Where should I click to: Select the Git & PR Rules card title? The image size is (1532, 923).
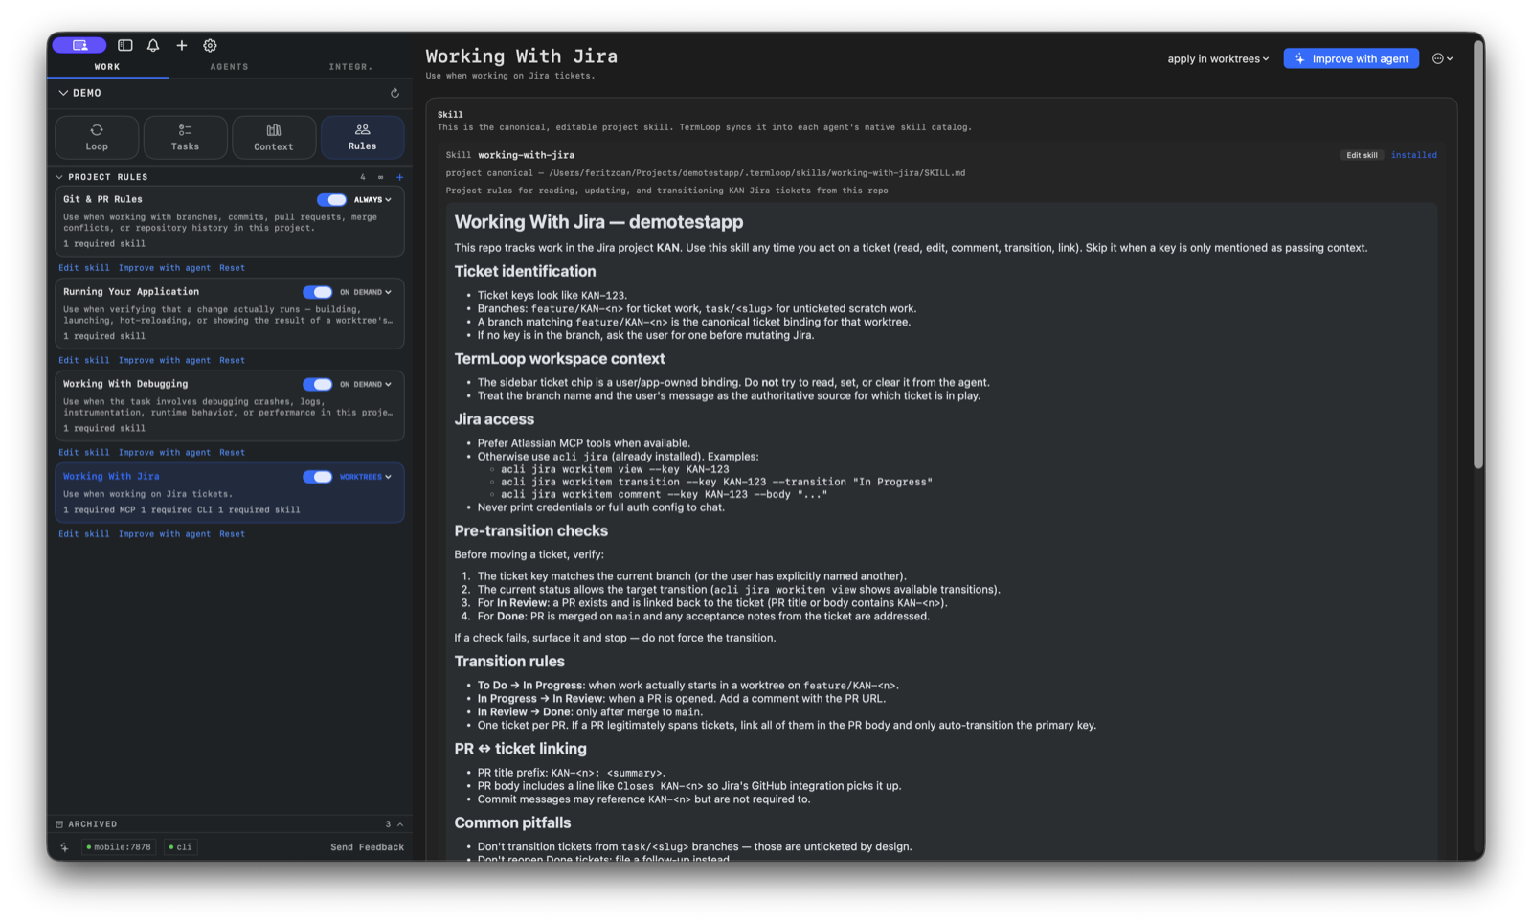[102, 199]
